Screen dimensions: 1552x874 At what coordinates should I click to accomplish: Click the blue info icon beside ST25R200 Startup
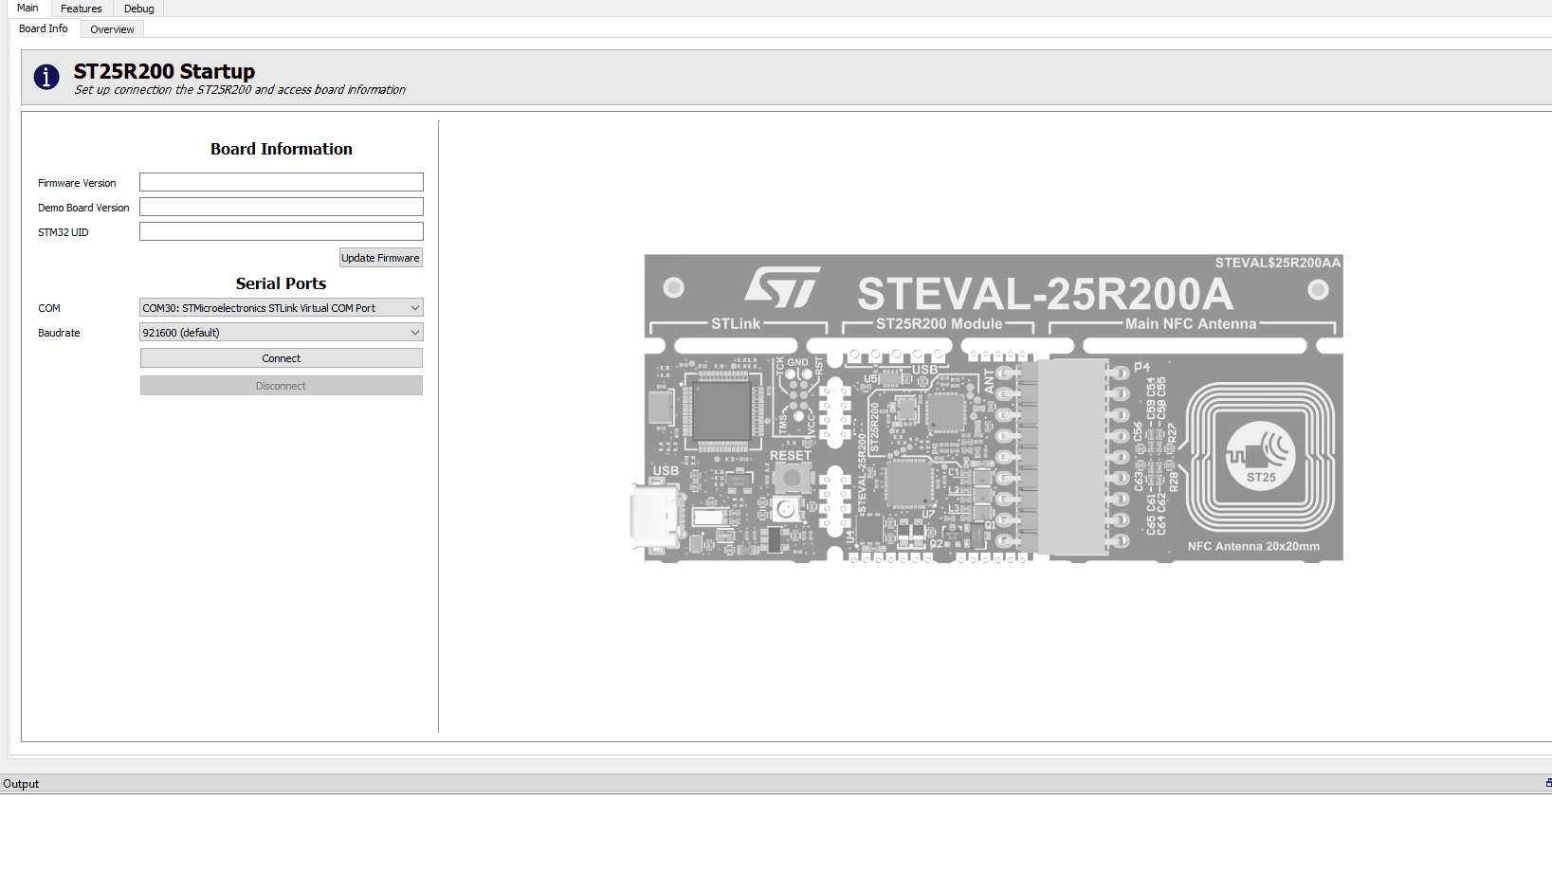46,78
